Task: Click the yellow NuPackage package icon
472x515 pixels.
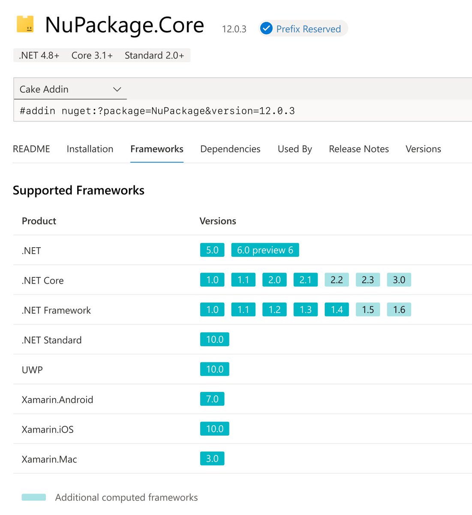Action: pos(25,24)
